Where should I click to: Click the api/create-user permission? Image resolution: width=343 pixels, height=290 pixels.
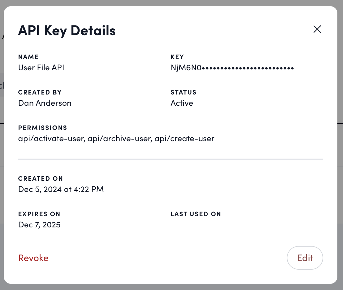184,139
